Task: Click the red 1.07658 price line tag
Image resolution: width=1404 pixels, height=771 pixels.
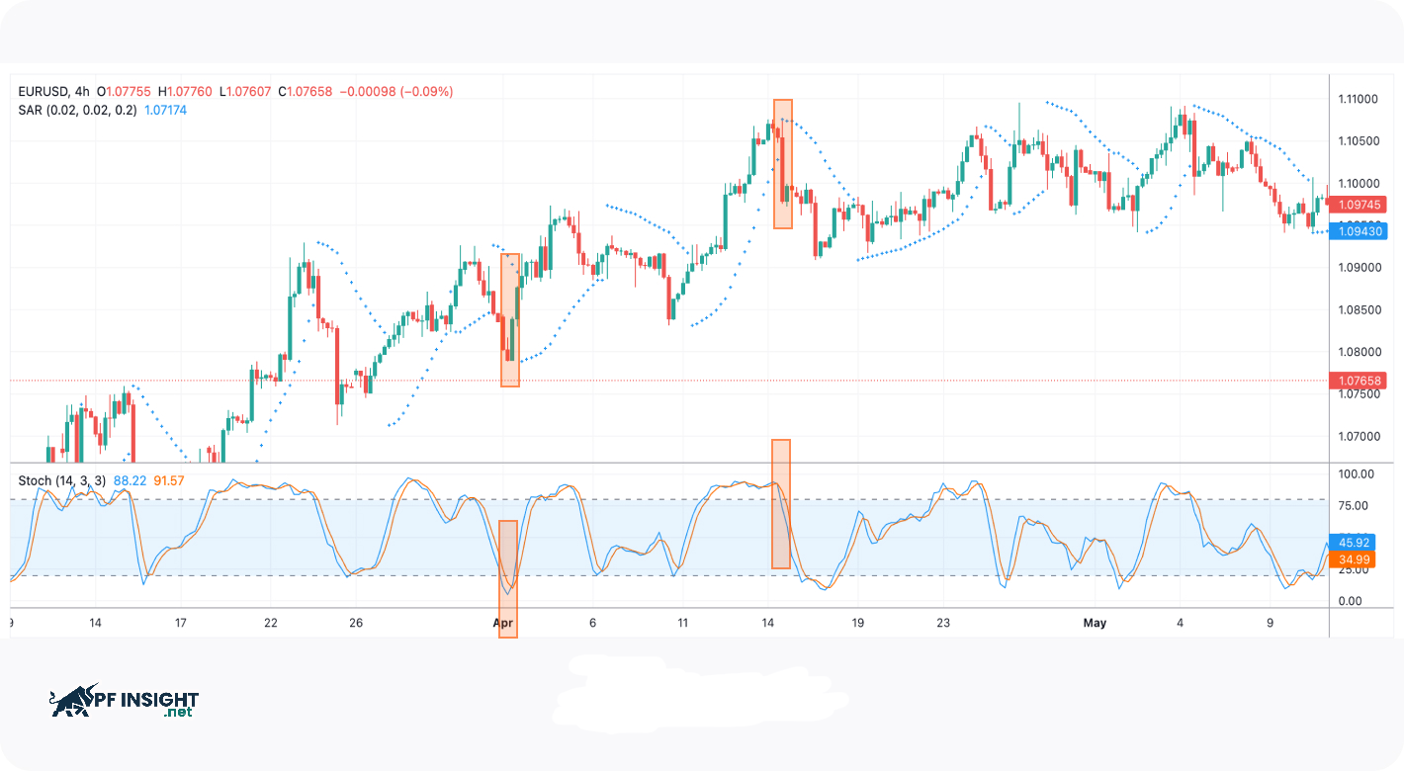Action: (x=1360, y=381)
